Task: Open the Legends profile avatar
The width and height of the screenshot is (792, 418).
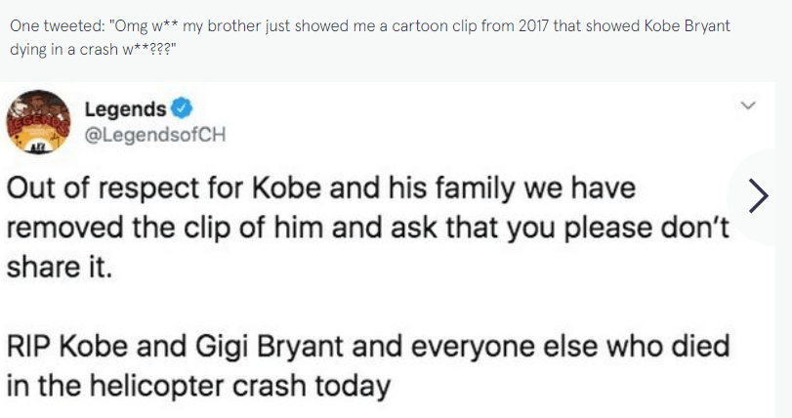Action: (x=39, y=122)
